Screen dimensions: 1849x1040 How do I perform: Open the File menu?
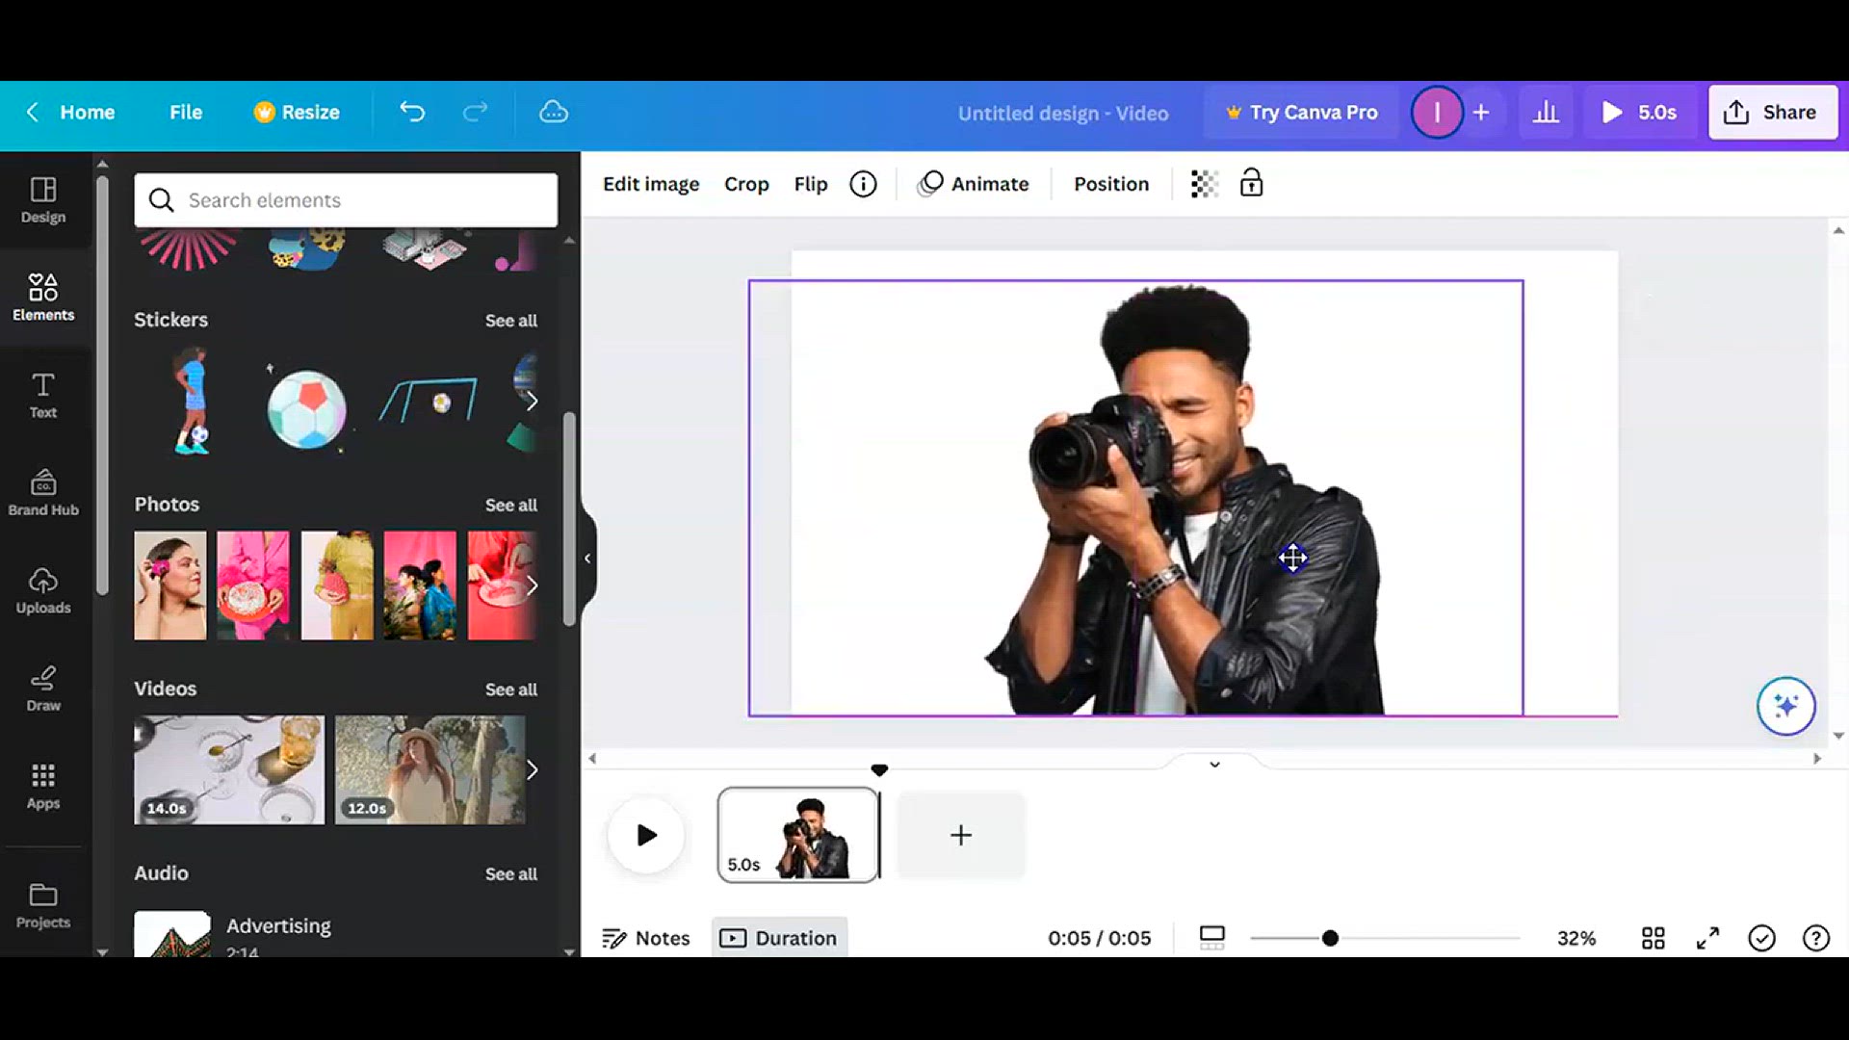point(186,113)
